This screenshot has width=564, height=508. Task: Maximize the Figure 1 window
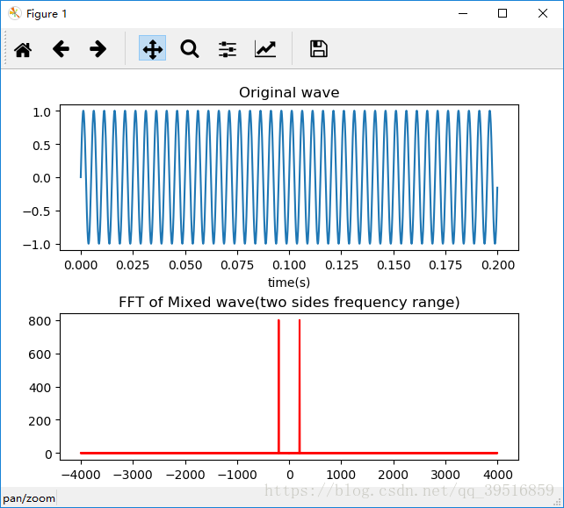[503, 13]
